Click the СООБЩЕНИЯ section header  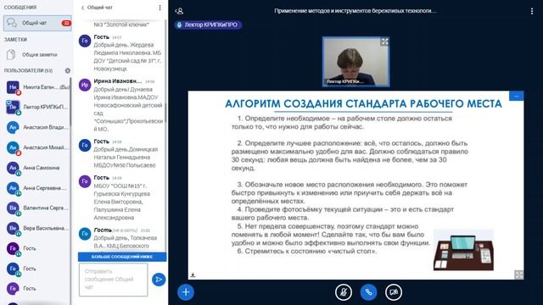click(20, 8)
